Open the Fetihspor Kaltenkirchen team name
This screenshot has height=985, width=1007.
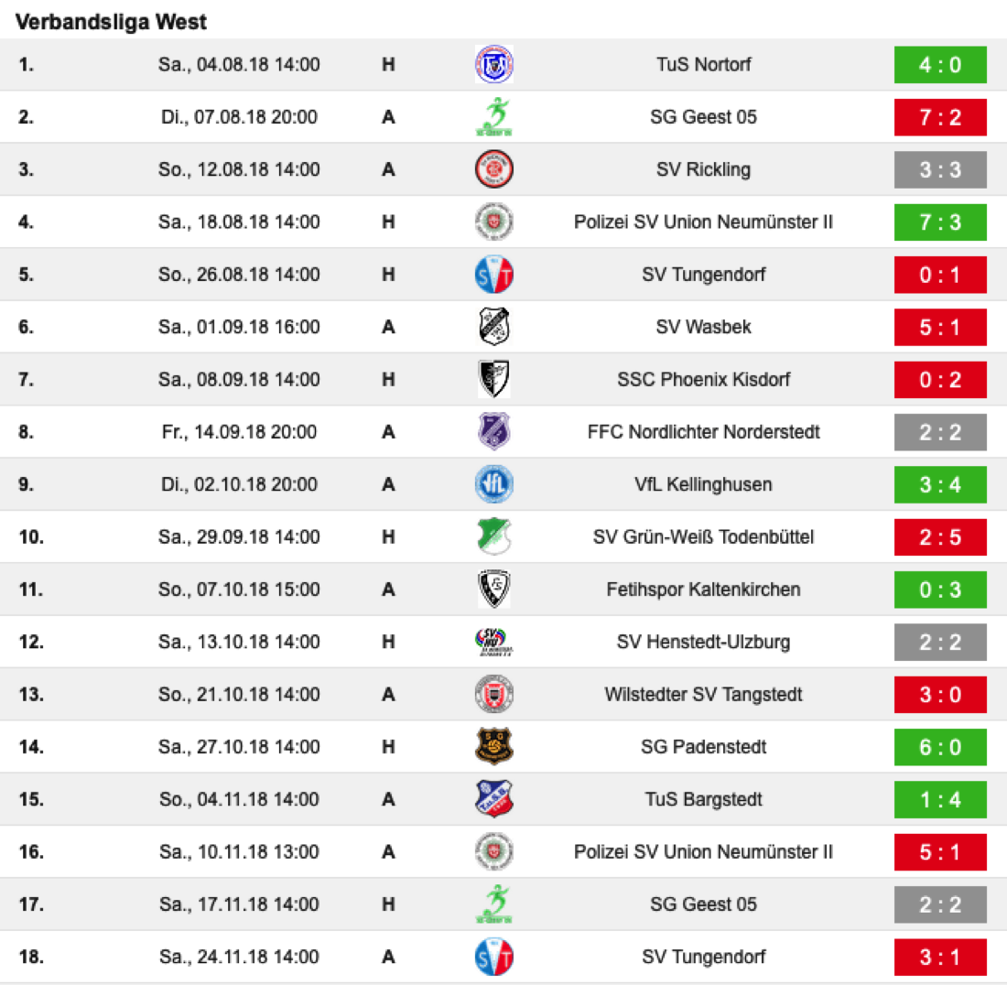(x=703, y=590)
